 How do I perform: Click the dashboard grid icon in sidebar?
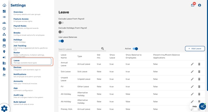4,11
